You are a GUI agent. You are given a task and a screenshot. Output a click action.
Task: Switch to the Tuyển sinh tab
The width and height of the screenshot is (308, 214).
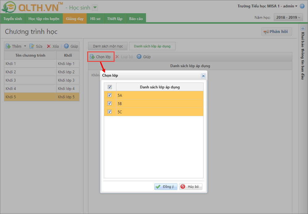click(x=13, y=19)
